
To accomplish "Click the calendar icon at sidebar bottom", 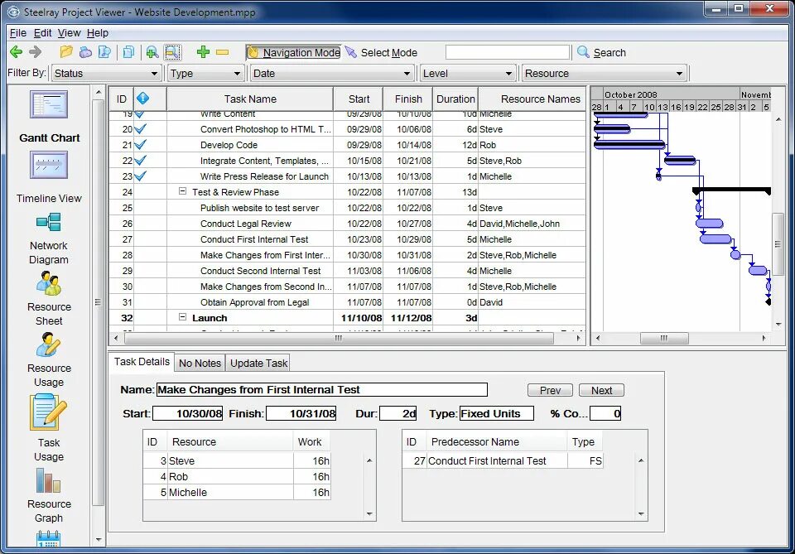I will [x=49, y=539].
